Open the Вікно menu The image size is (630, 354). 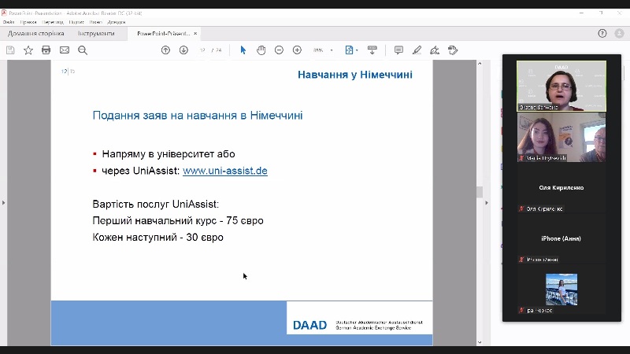[x=95, y=22]
